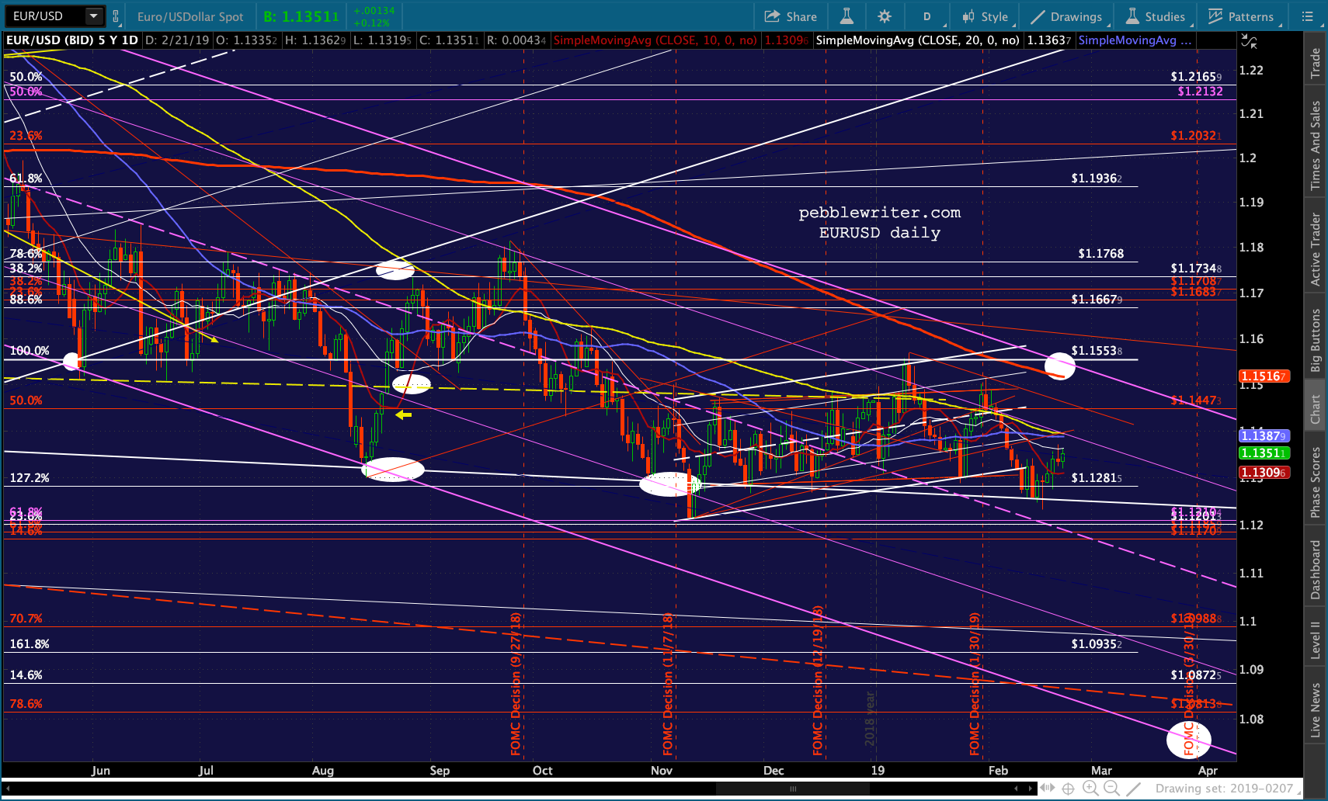The width and height of the screenshot is (1328, 801).
Task: Click the collapse chart header icon
Action: click(x=1249, y=40)
